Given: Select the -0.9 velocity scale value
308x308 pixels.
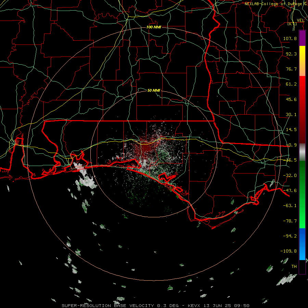Looking at the screenshot, I should pyautogui.click(x=291, y=145).
